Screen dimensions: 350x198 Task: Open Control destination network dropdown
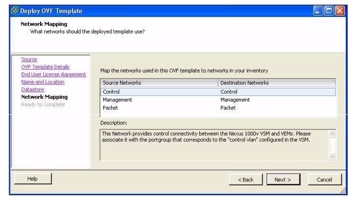tap(277, 92)
